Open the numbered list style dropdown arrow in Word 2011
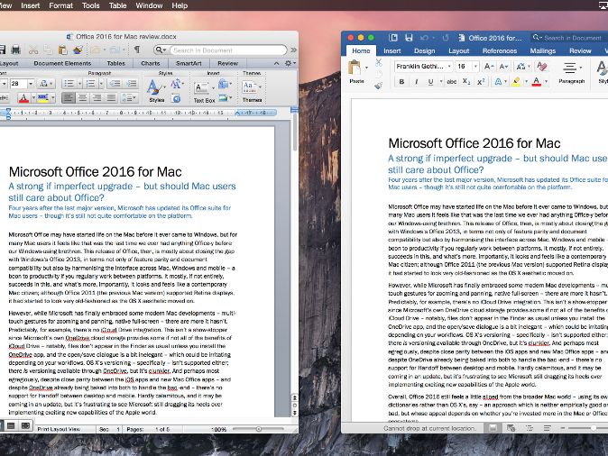The width and height of the screenshot is (608, 456). pyautogui.click(x=101, y=83)
